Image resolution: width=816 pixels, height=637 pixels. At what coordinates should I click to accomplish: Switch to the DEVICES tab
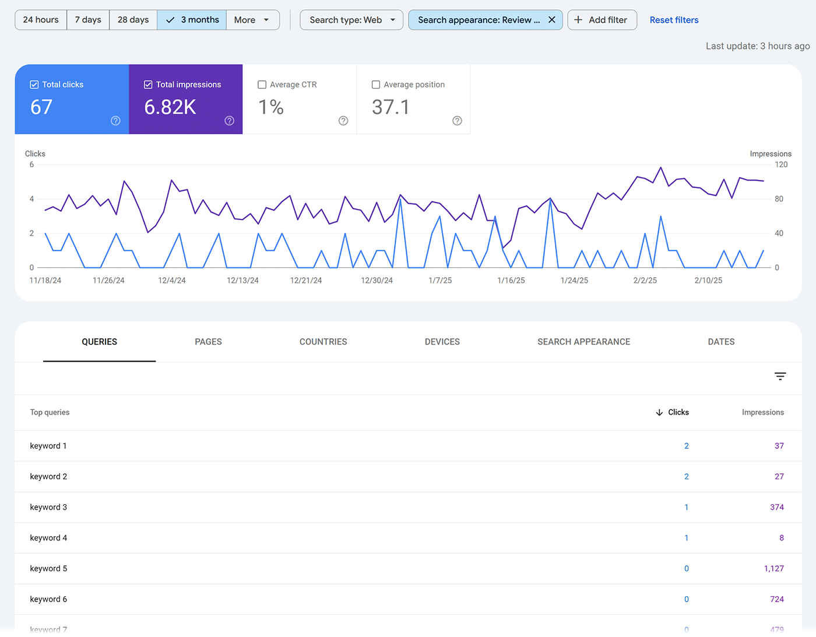tap(442, 342)
